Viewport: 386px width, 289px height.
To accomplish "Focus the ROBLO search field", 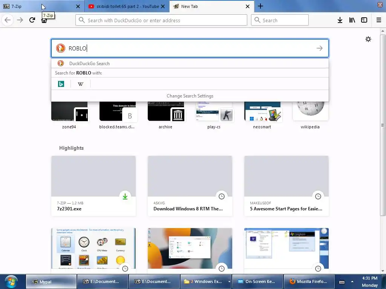I will pyautogui.click(x=190, y=48).
